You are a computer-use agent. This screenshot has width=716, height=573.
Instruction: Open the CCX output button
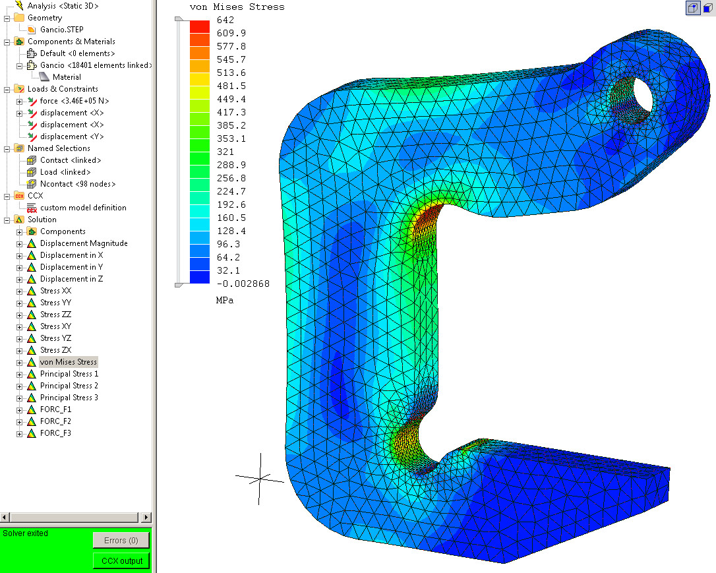click(121, 560)
